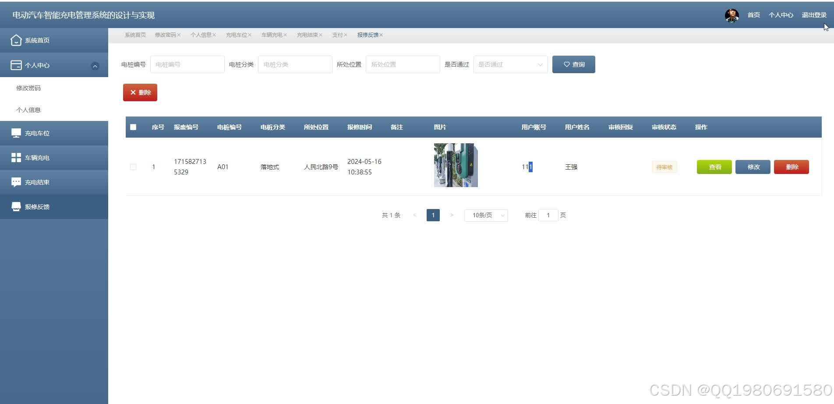Screen dimensions: 834x404
Task: Tick the checkbox for row 1
Action: coord(133,167)
